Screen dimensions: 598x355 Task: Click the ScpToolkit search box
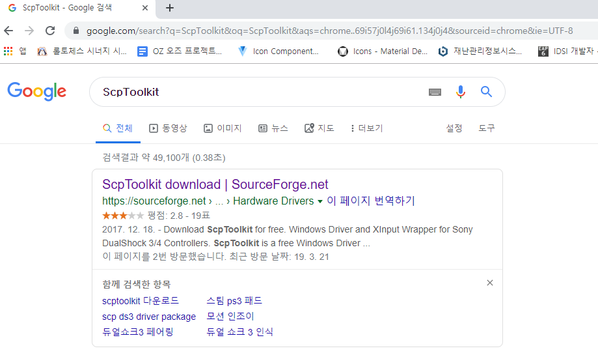point(260,92)
